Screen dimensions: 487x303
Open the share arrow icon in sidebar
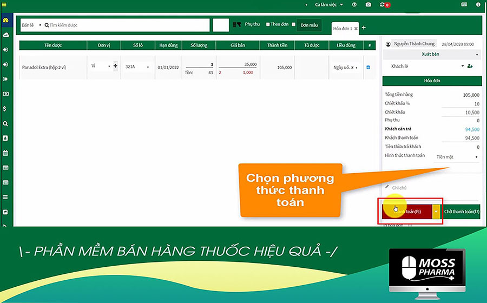5,212
